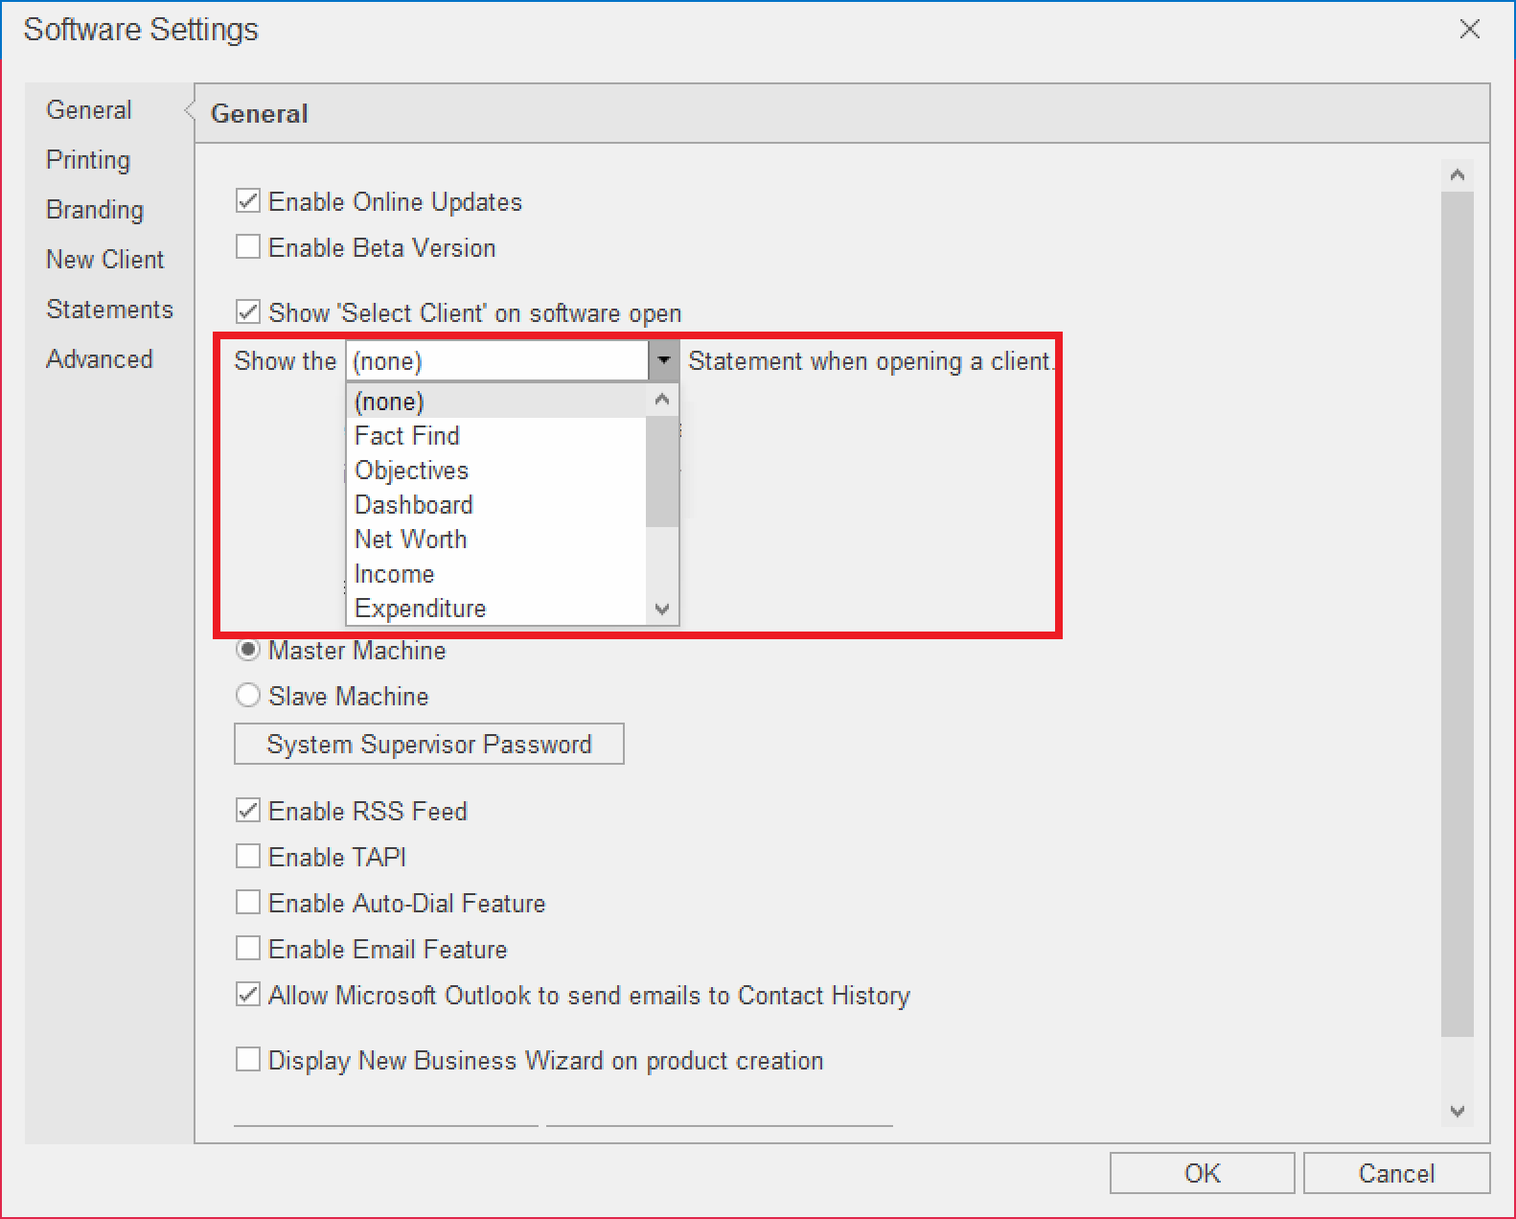Open the Printing settings section
This screenshot has width=1516, height=1219.
[88, 160]
